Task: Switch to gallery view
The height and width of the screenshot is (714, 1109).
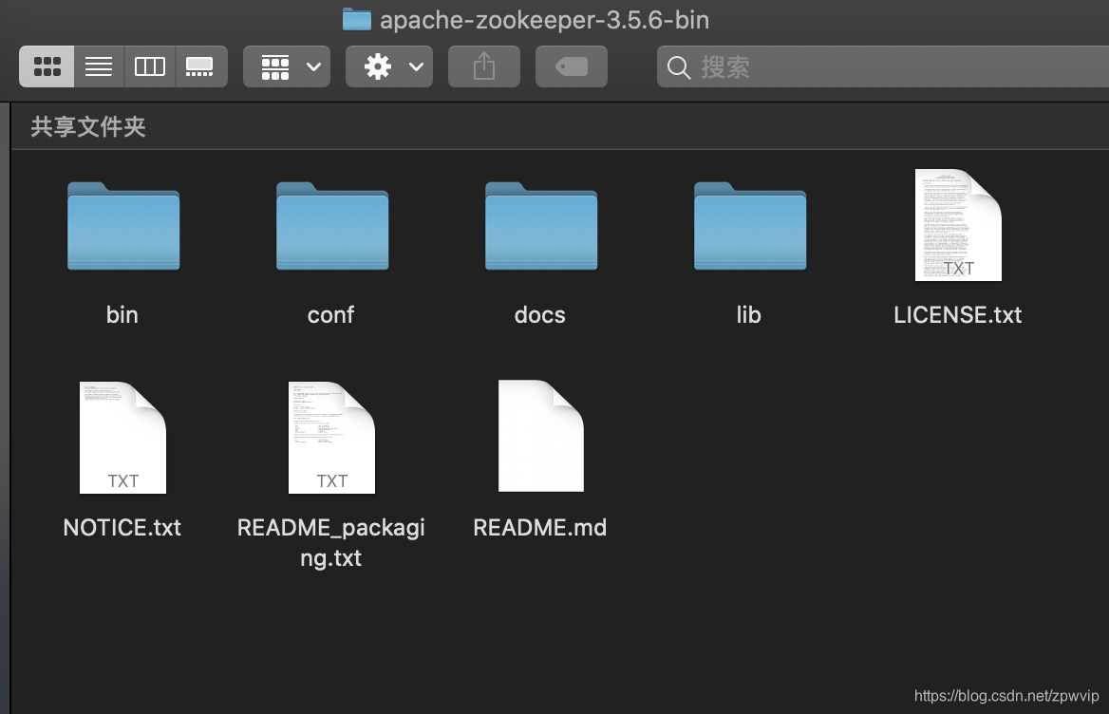Action: pyautogui.click(x=201, y=66)
